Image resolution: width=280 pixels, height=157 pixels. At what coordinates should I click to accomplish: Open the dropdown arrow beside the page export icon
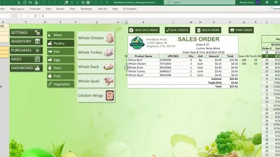click(x=39, y=3)
